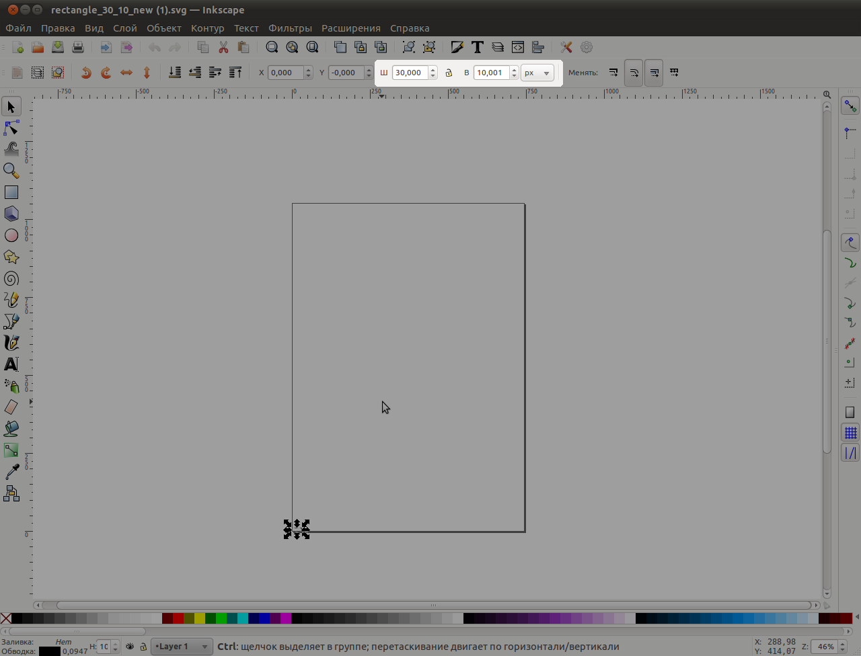
Task: Toggle scaling rounded rectangle corners
Action: tap(634, 73)
